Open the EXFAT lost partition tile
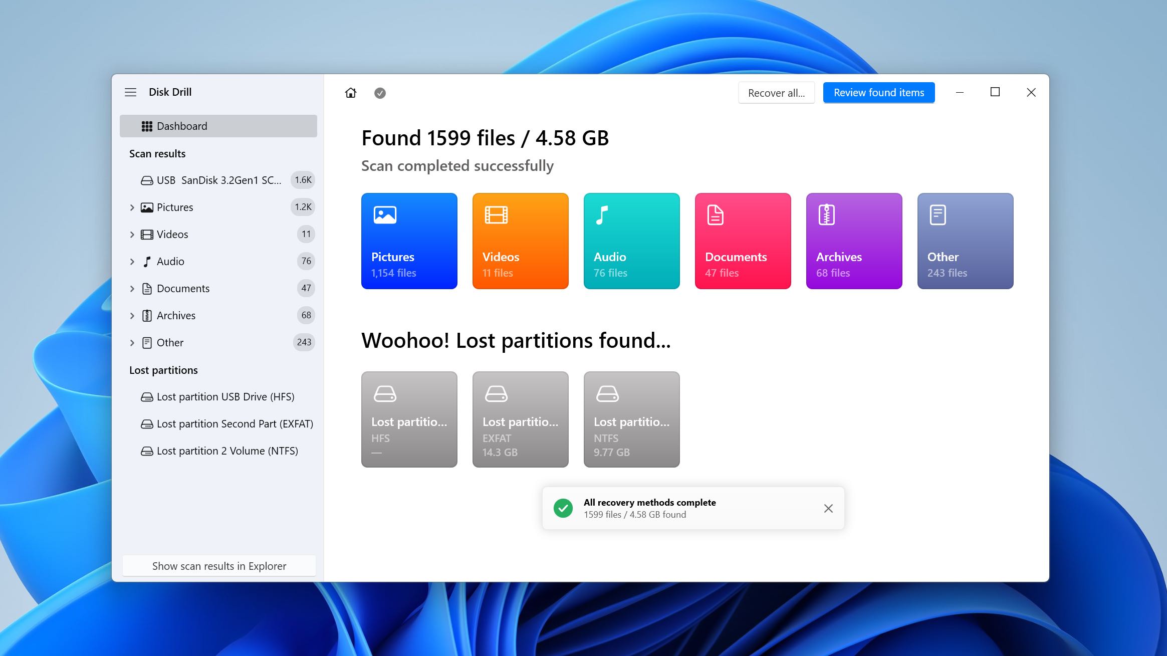 [x=520, y=419]
